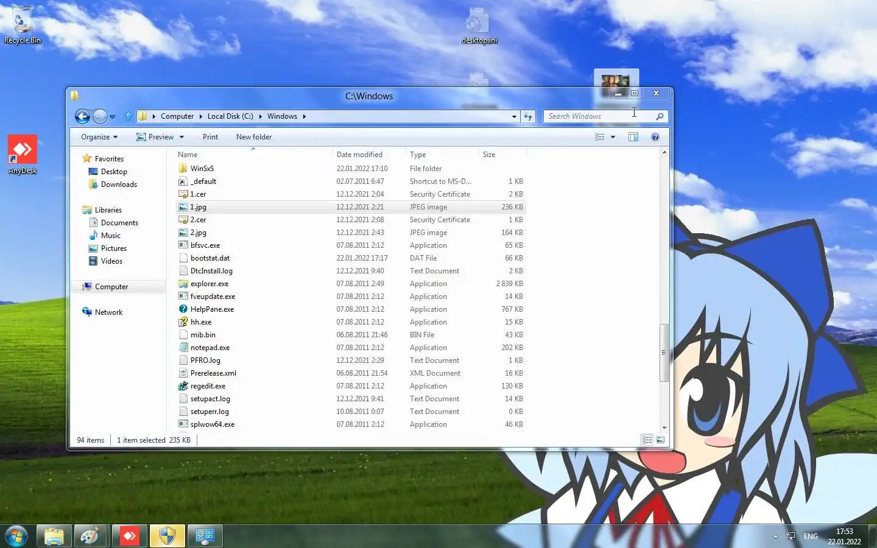Select the hh.exe file icon
The height and width of the screenshot is (548, 877).
click(183, 322)
